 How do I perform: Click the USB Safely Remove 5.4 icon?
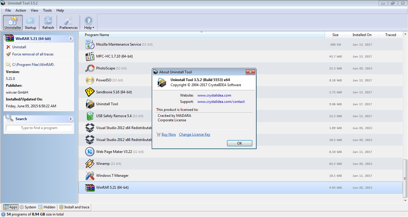click(x=90, y=116)
